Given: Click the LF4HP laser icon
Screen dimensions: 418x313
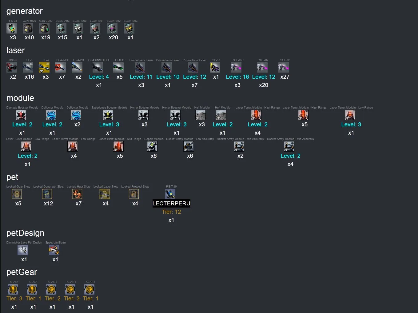Looking at the screenshot, I should click(x=118, y=67).
